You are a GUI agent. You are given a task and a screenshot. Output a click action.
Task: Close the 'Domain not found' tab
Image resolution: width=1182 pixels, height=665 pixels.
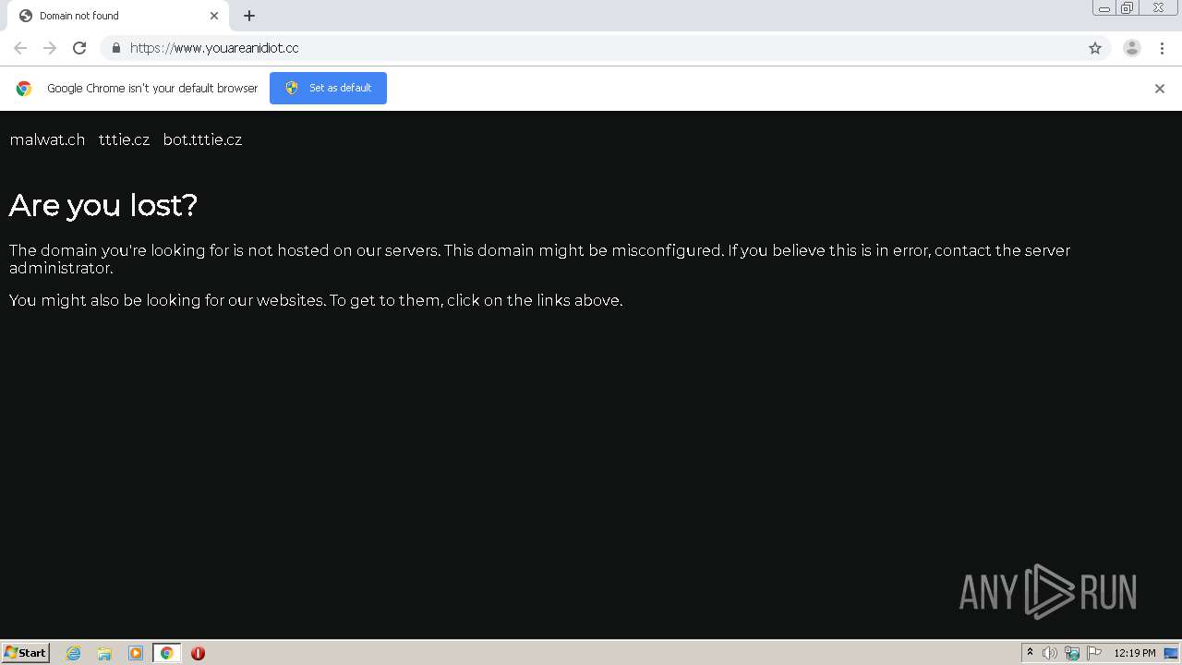pos(214,16)
